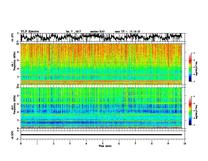Click the ch.1 frequency tick label "6"
208x161 pixels.
[18, 61]
